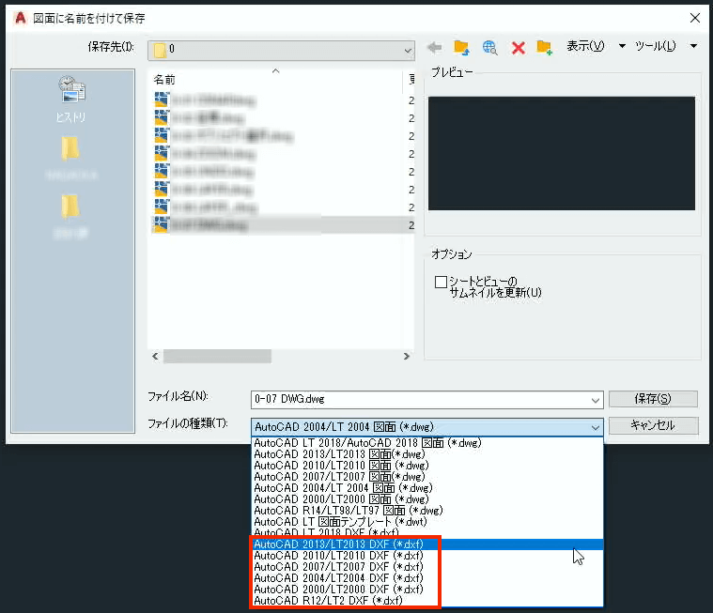Click the AutoCAD logo icon in the title bar
Image resolution: width=713 pixels, height=613 pixels.
21,18
